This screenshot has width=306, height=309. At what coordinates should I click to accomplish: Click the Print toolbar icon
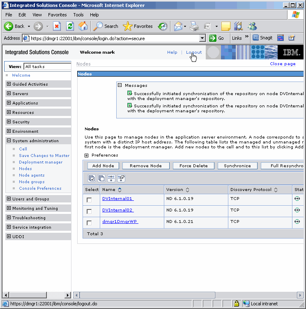194,26
